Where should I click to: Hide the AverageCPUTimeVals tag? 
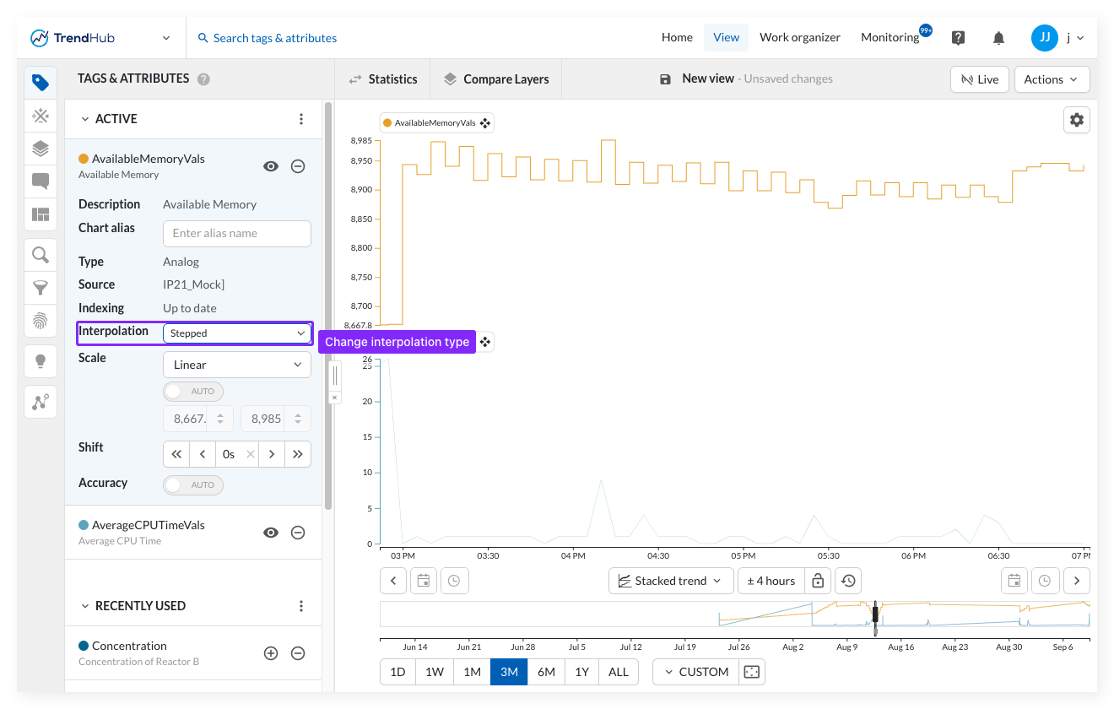pyautogui.click(x=271, y=533)
